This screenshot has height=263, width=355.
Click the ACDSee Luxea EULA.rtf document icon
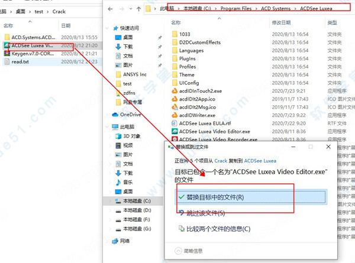174,124
